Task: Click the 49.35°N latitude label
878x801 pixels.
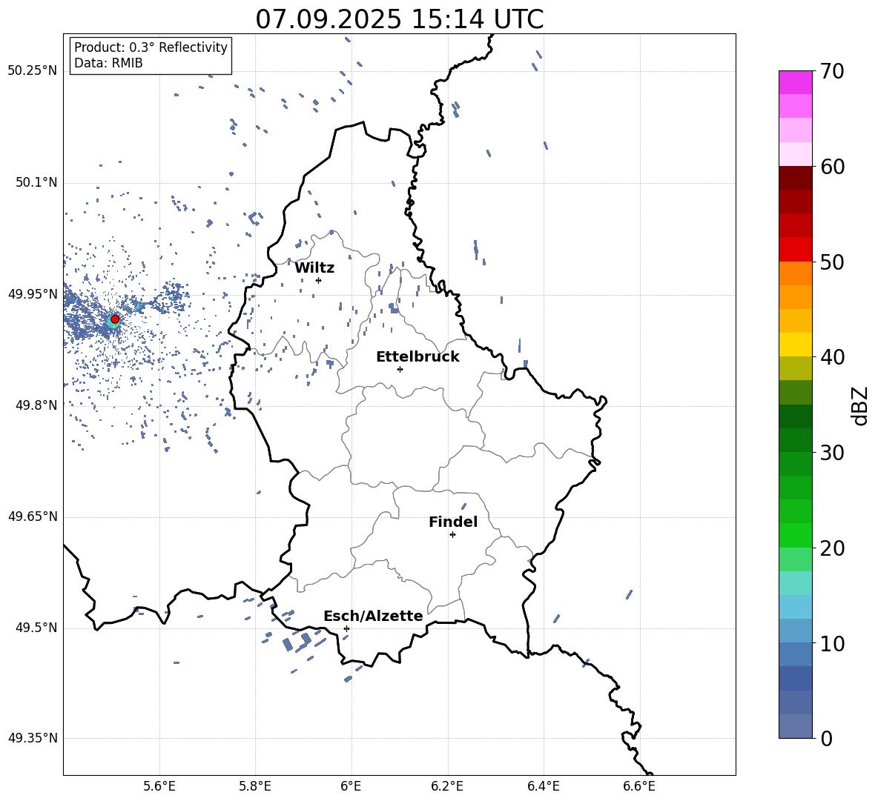Action: 33,738
